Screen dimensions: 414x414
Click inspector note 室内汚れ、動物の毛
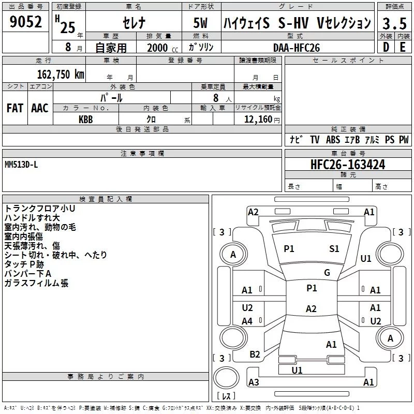pyautogui.click(x=40, y=227)
